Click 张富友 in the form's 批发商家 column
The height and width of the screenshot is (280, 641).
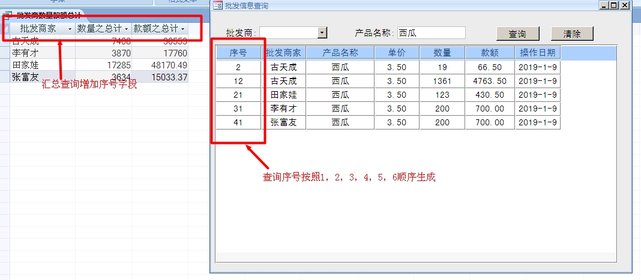(x=284, y=122)
